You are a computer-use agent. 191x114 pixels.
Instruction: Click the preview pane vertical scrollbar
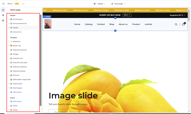[x=189, y=16]
